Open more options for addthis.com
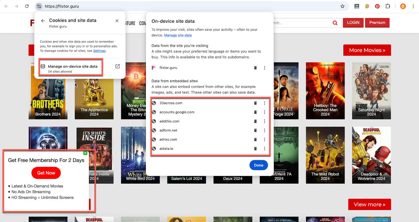Image resolution: width=419 pixels, height=222 pixels. point(264,121)
